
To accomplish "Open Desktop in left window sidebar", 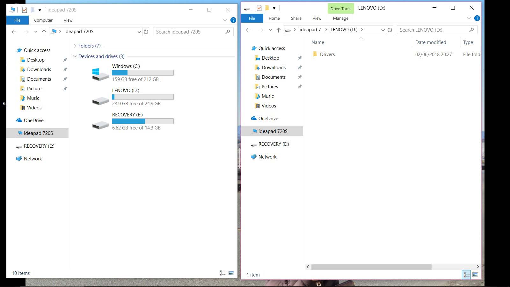I will (x=36, y=60).
